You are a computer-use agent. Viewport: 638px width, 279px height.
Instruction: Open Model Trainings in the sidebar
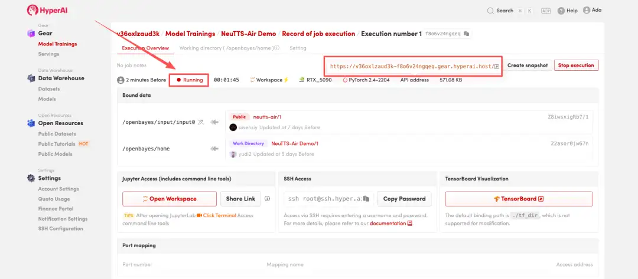pos(57,44)
